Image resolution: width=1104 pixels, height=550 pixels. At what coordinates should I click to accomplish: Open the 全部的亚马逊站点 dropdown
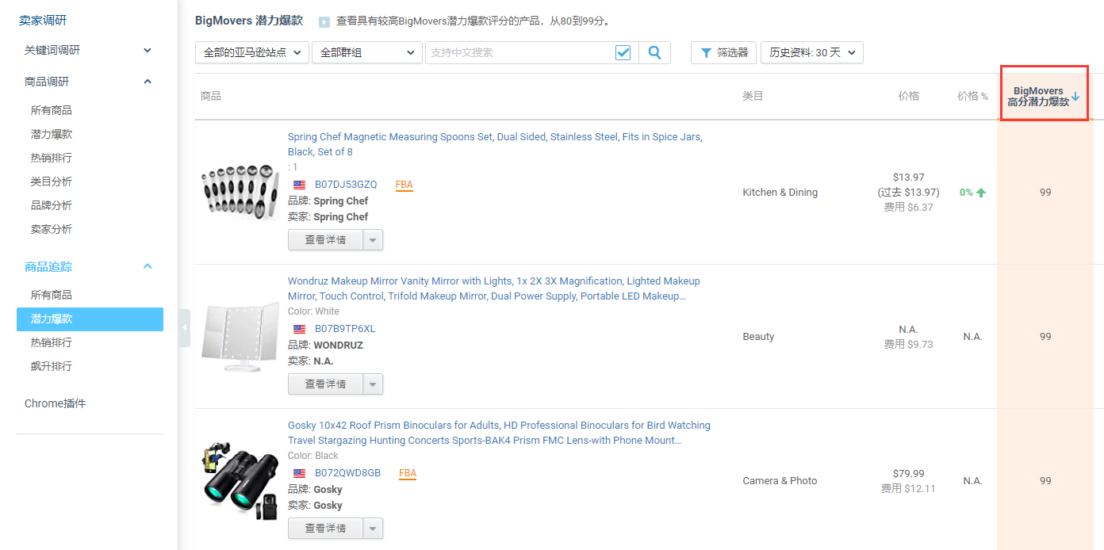(x=251, y=52)
